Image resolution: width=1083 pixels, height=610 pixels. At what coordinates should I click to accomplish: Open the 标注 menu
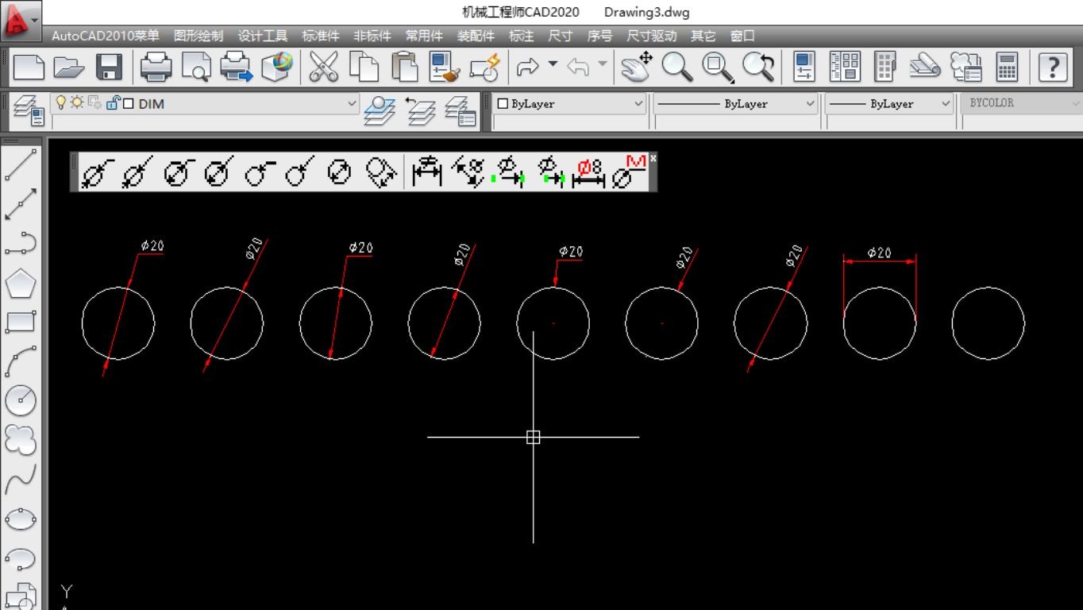[x=521, y=36]
